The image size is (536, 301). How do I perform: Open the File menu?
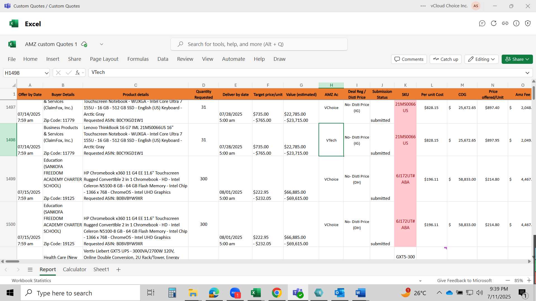point(12,59)
